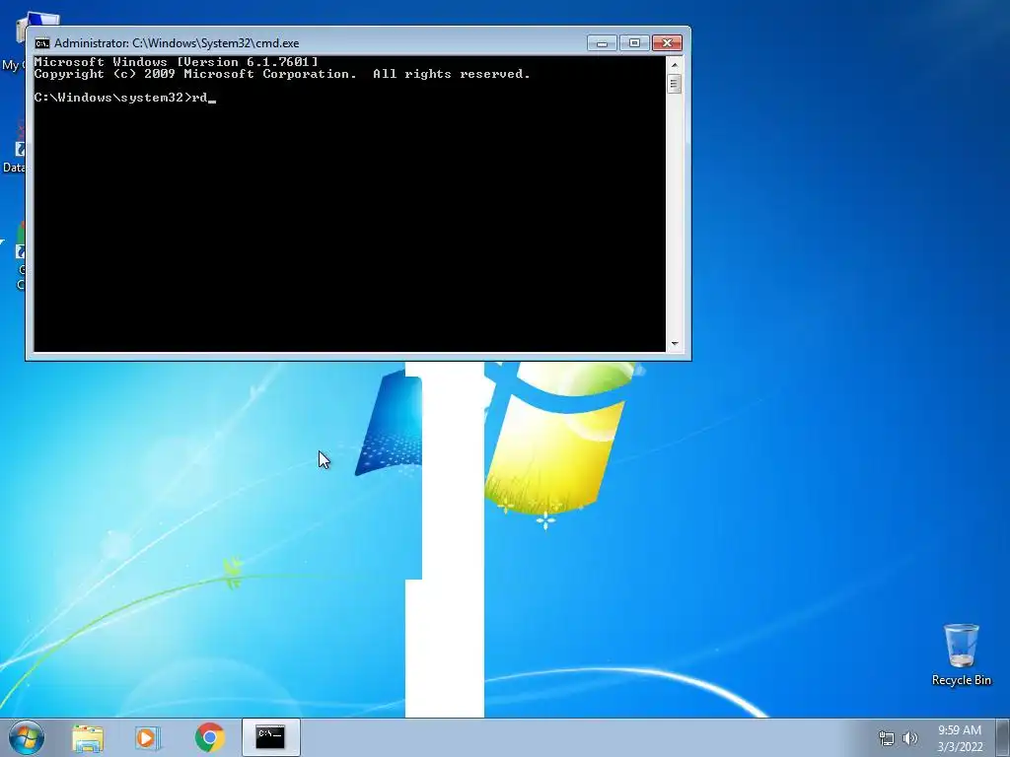
Task: Open Windows Explorer from the taskbar
Action: tap(88, 737)
